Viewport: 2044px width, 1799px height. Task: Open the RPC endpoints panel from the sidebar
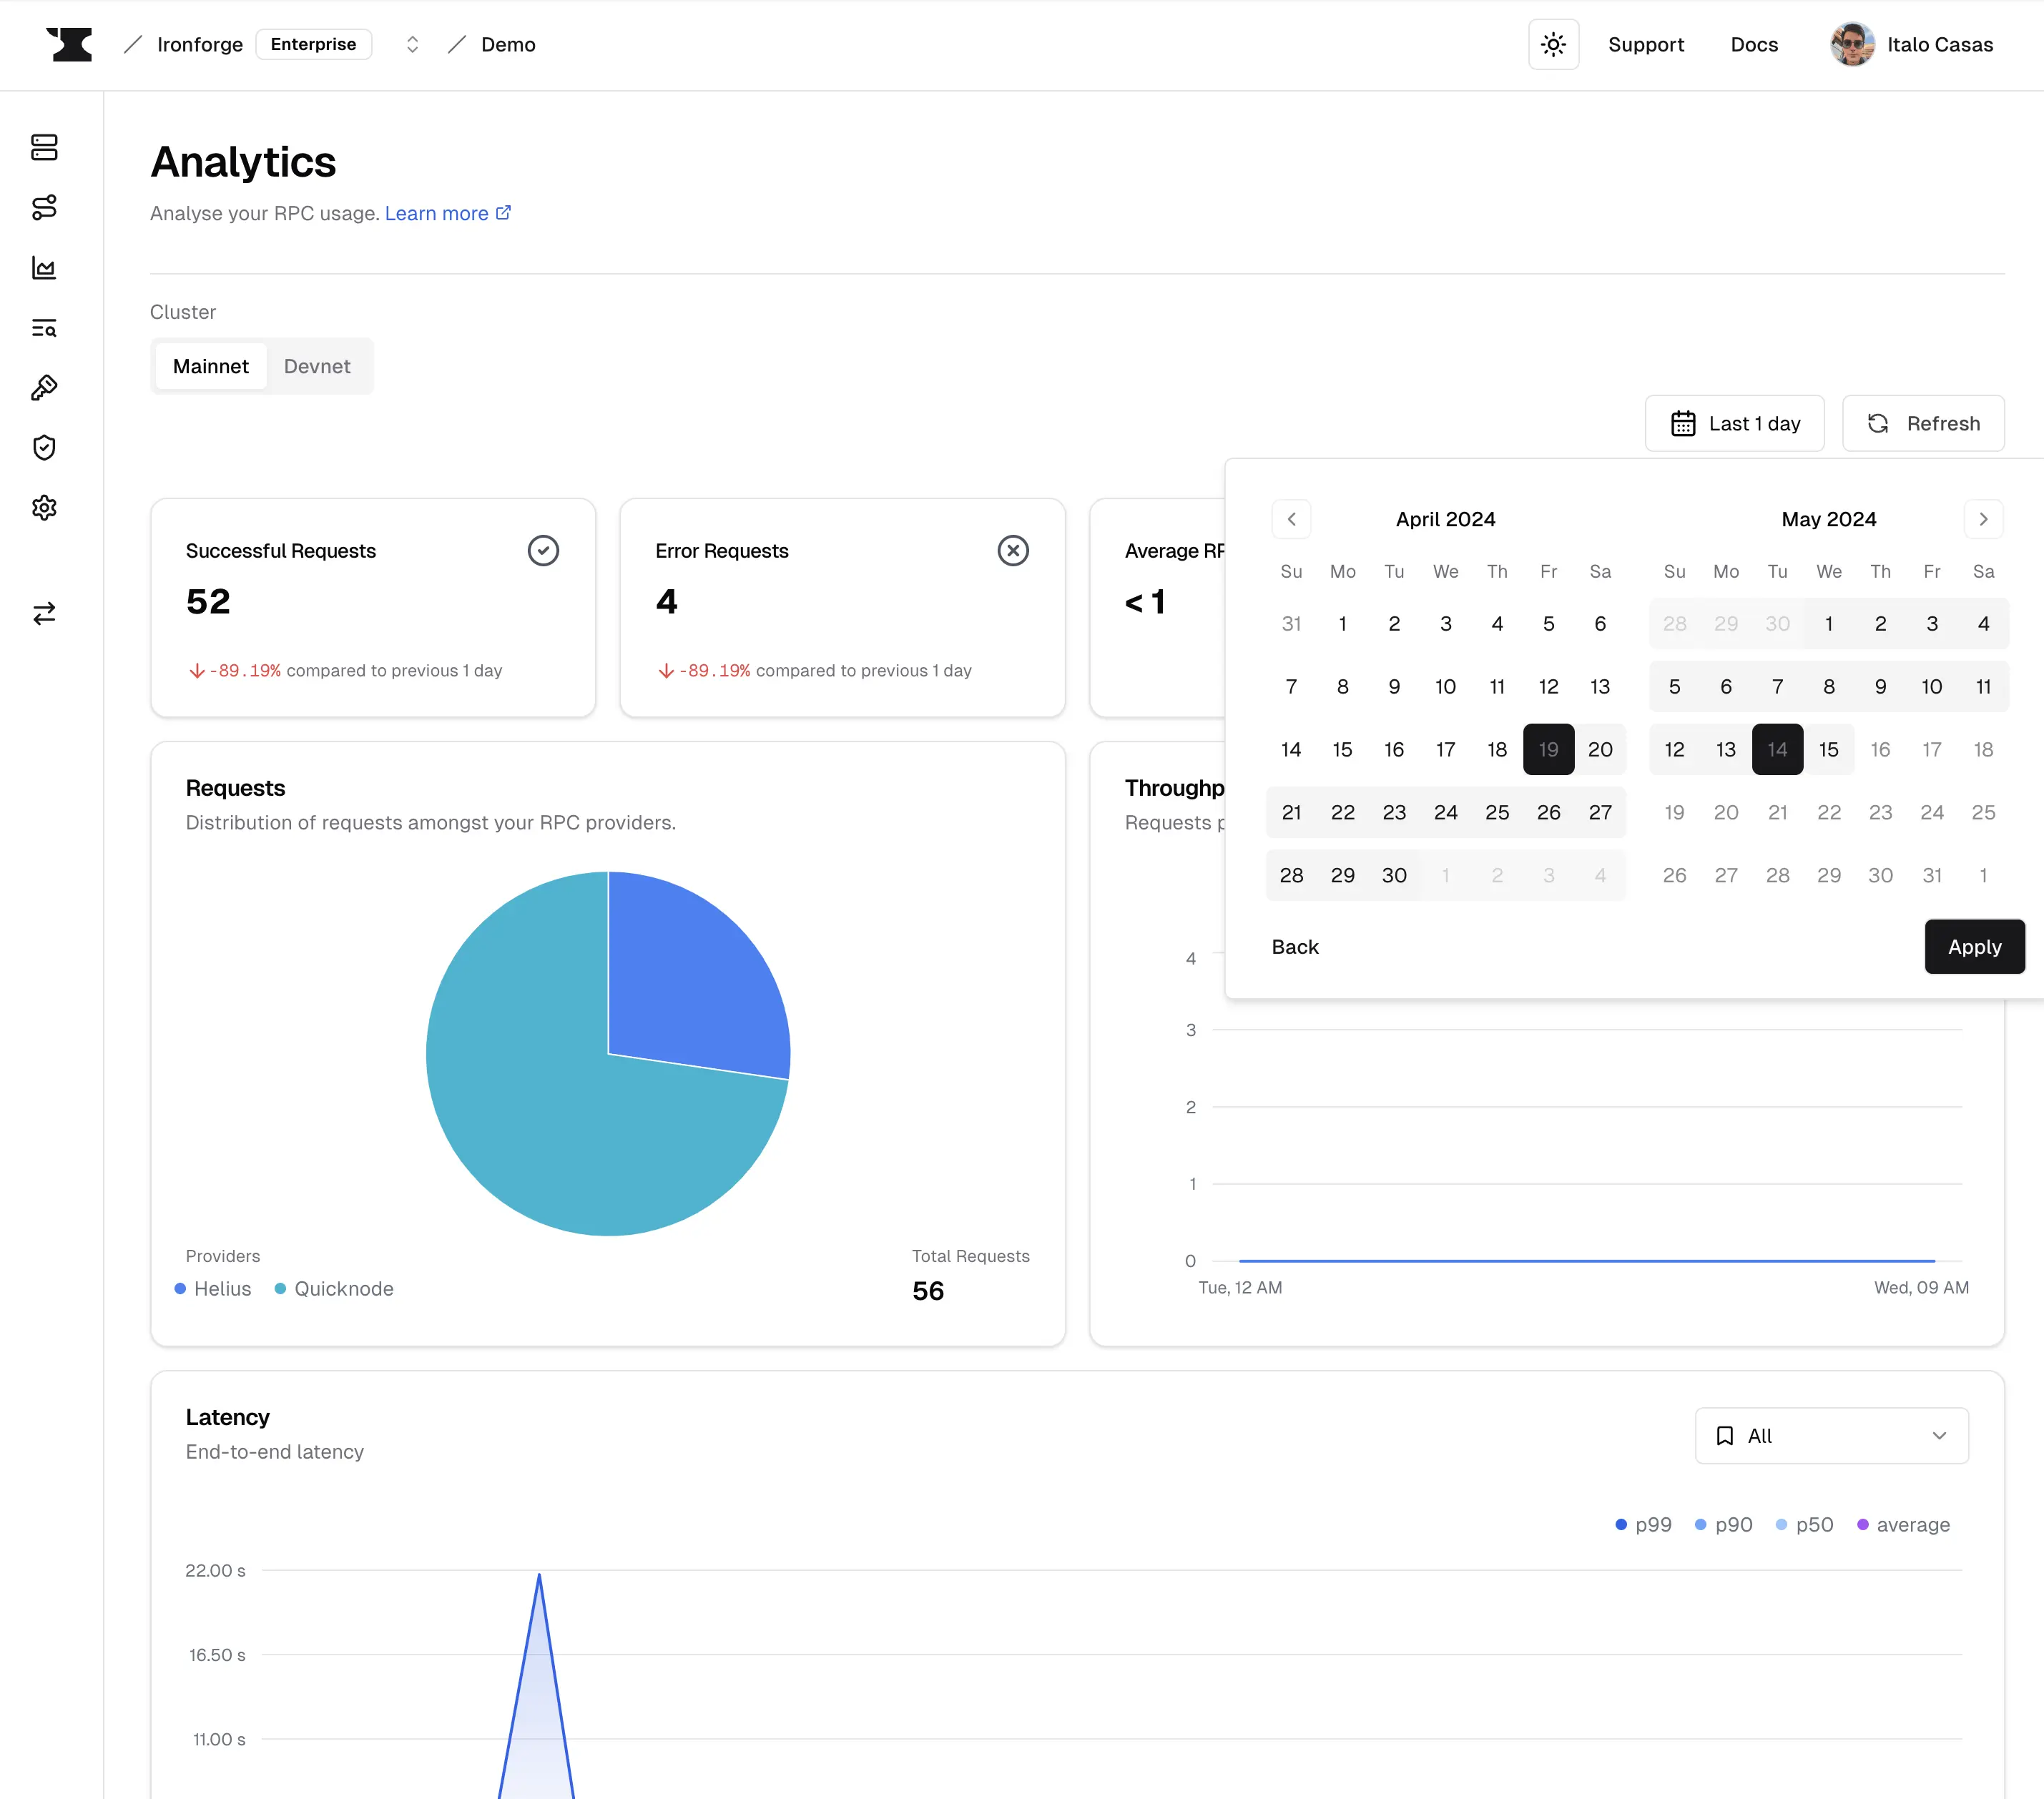click(x=44, y=148)
